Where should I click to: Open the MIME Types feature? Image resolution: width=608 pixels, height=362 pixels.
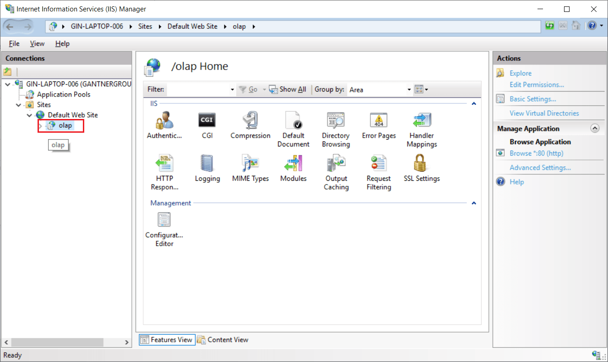point(250,168)
